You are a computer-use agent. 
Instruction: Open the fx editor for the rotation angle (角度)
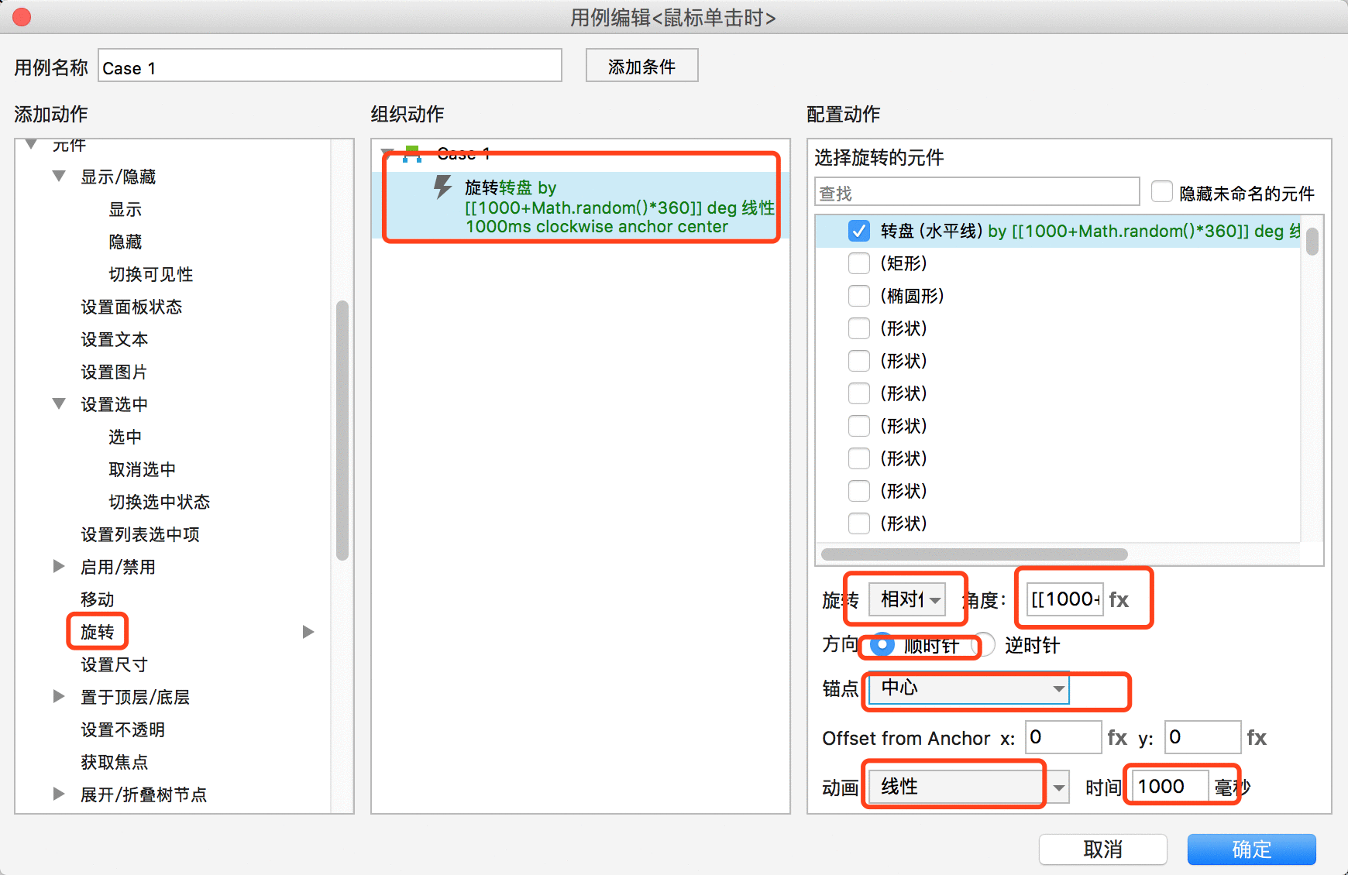(x=1119, y=599)
